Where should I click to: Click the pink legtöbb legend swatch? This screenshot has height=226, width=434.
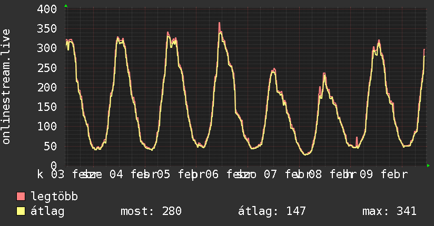coord(21,197)
